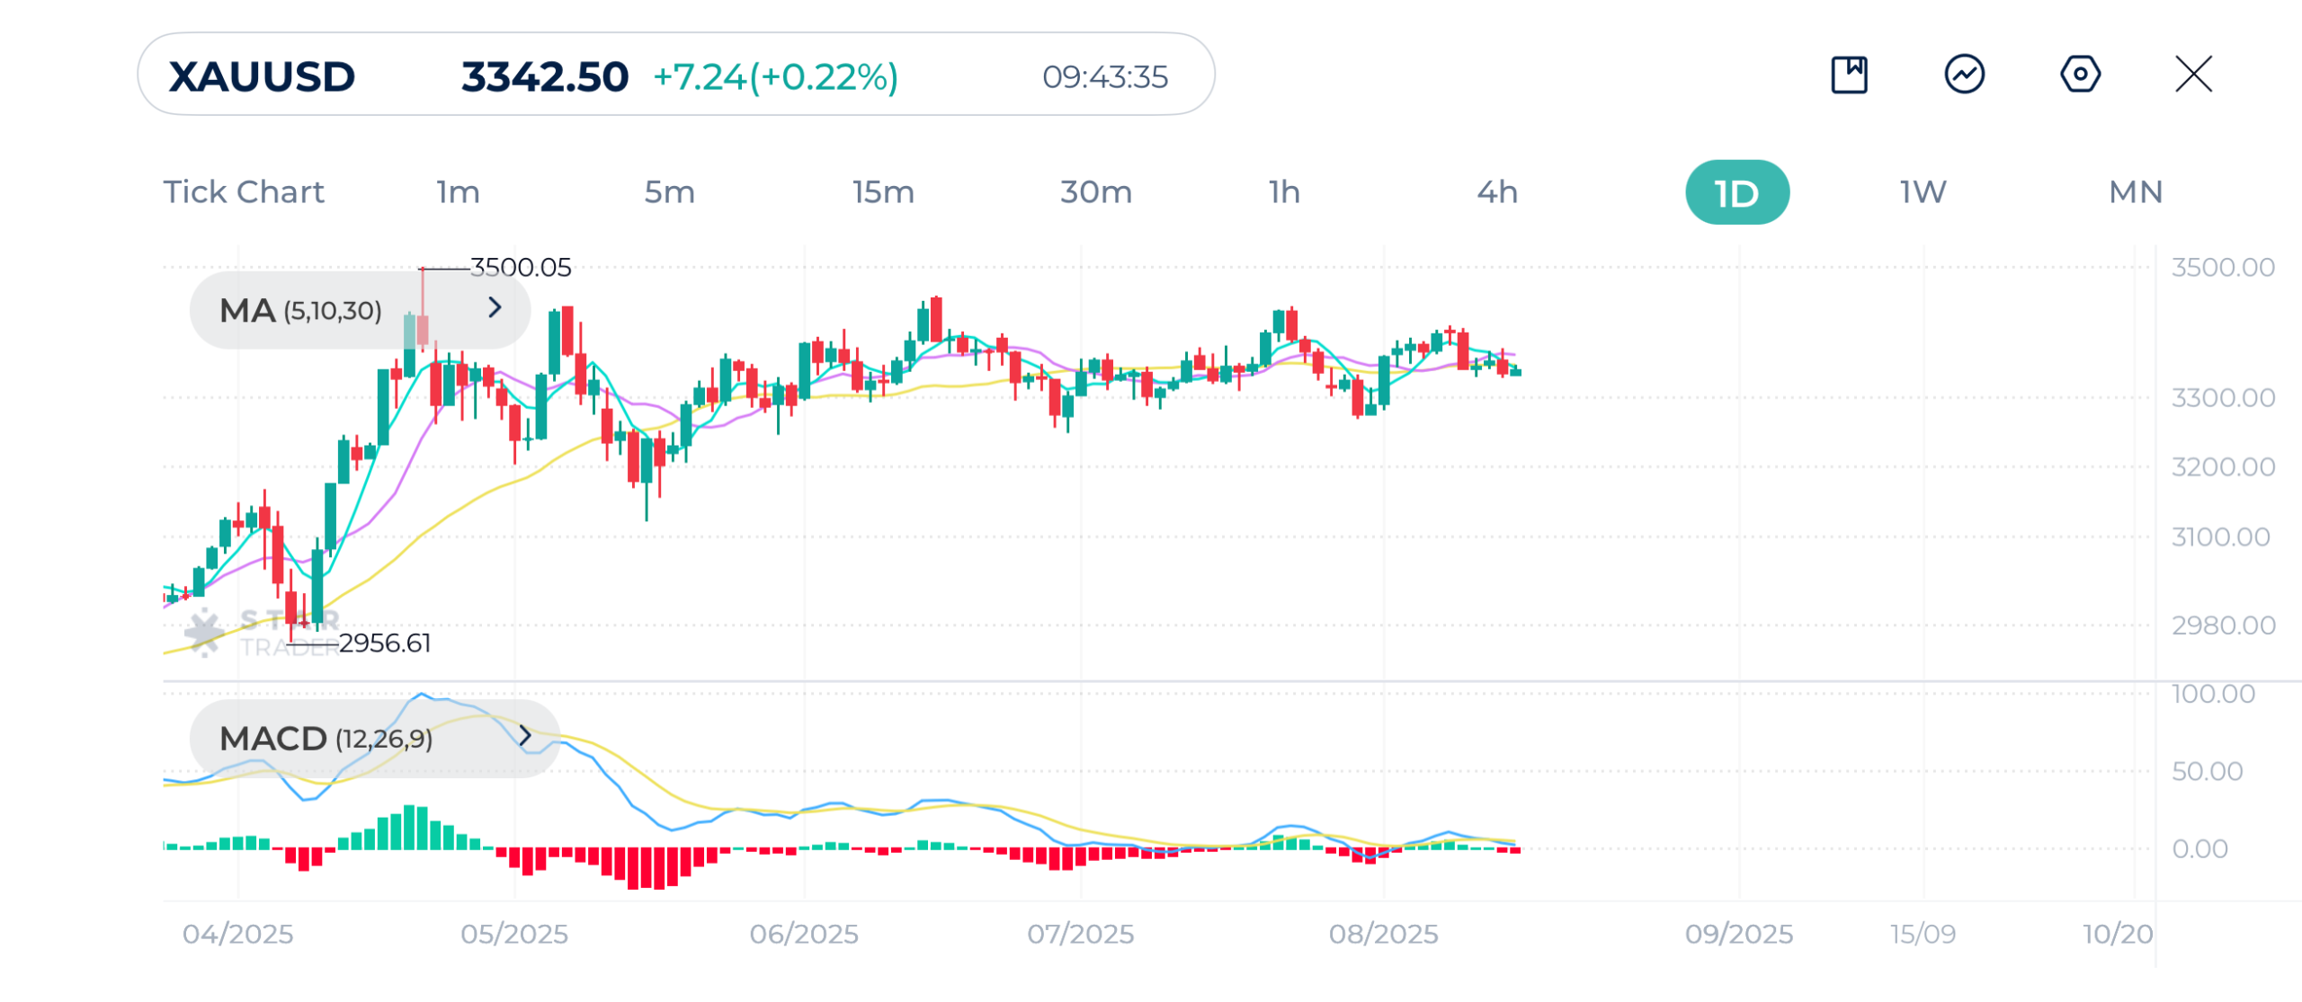Switch to the 4h timeframe
This screenshot has width=2302, height=1002.
[x=1497, y=192]
